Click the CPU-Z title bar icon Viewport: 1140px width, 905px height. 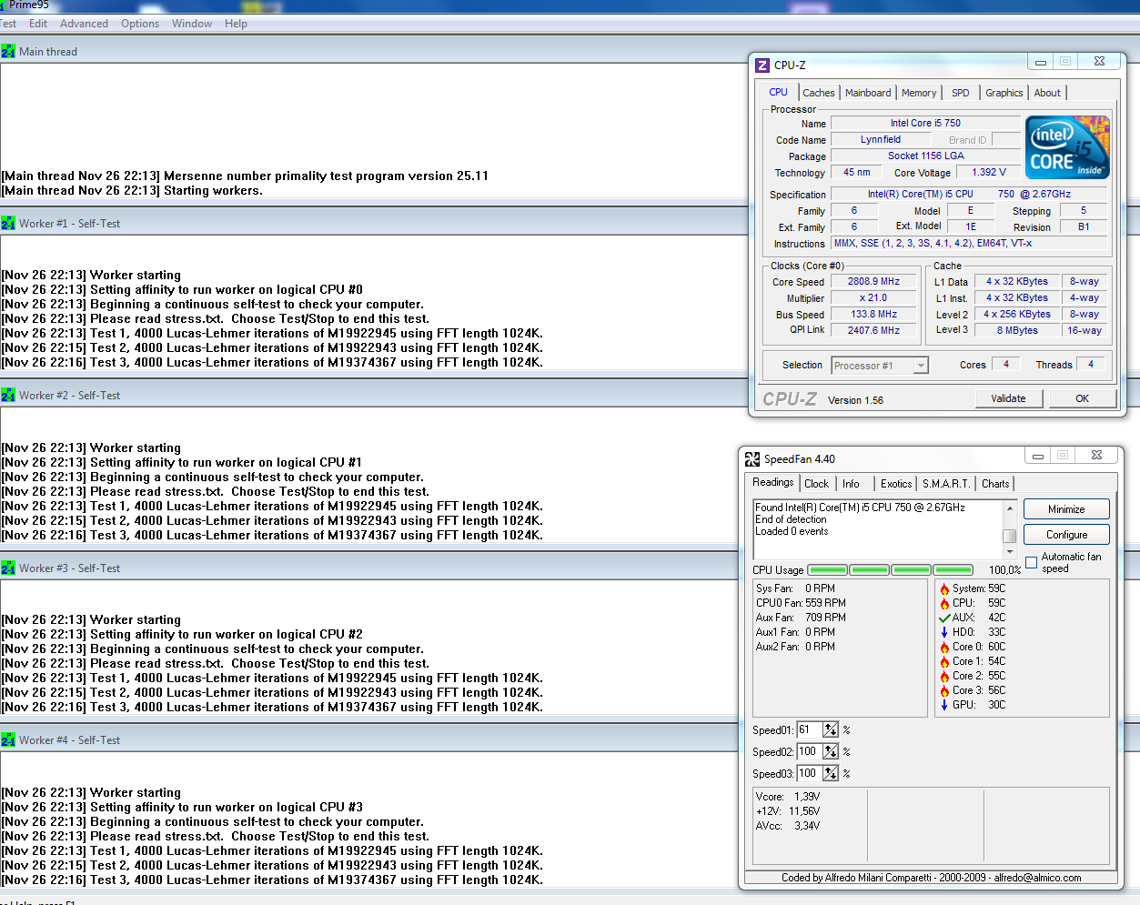762,65
